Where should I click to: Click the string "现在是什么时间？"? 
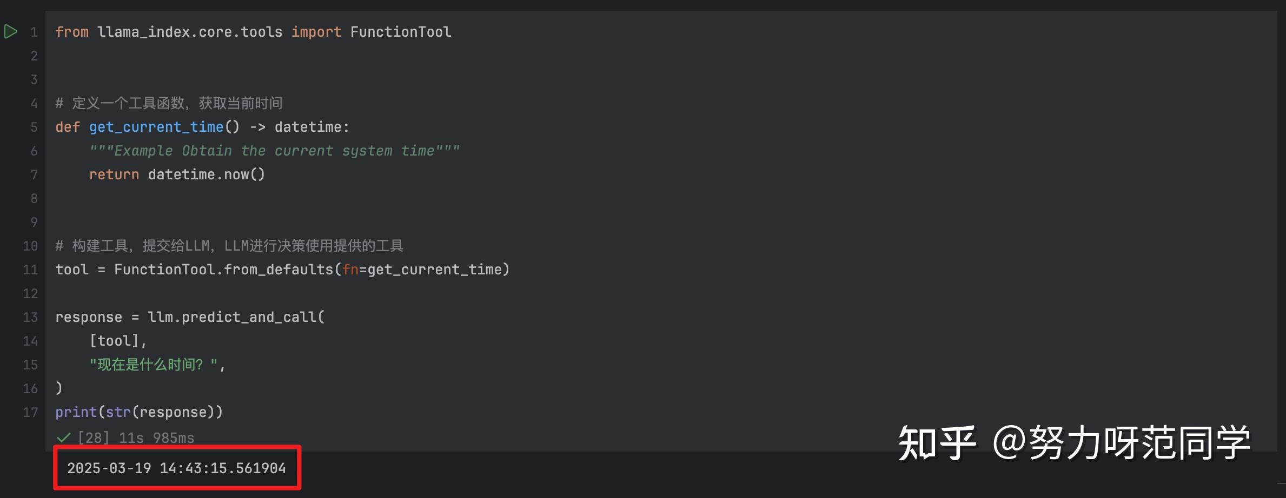point(154,365)
